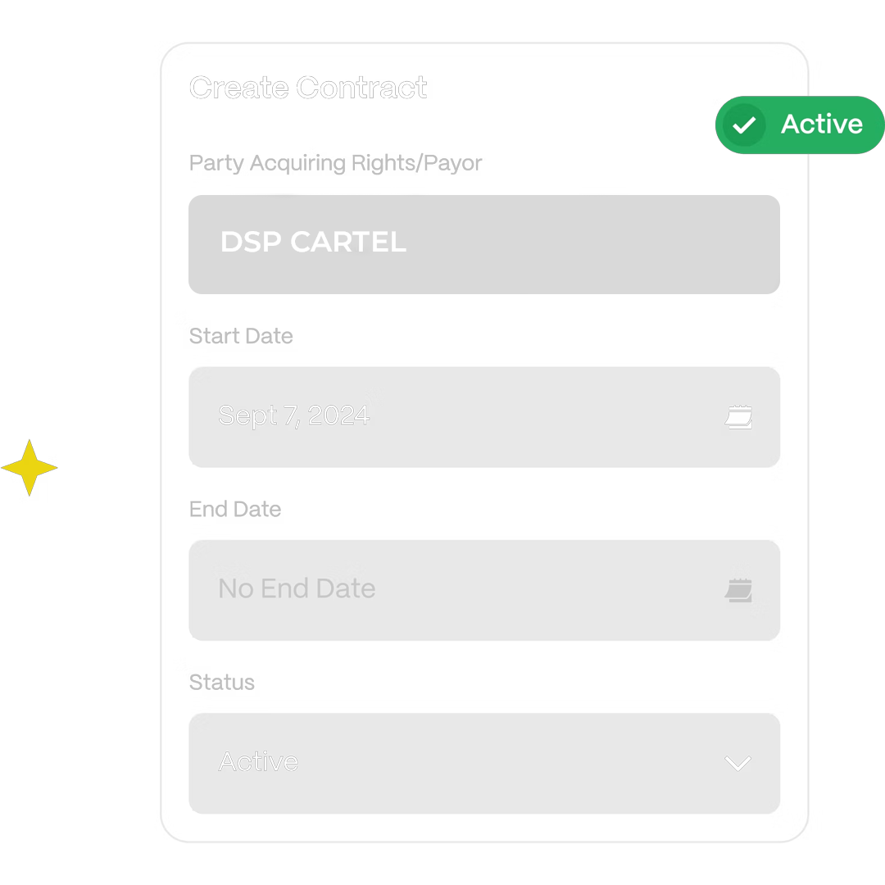Click the Active text in Status dropdown
885x885 pixels.
coord(258,762)
